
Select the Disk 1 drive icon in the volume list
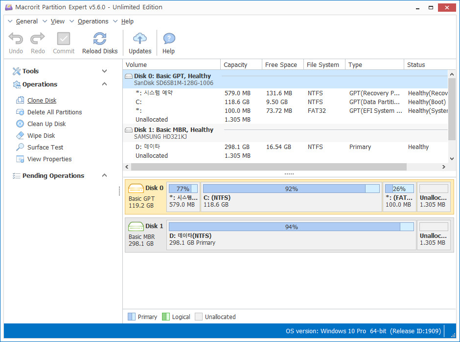tap(129, 129)
